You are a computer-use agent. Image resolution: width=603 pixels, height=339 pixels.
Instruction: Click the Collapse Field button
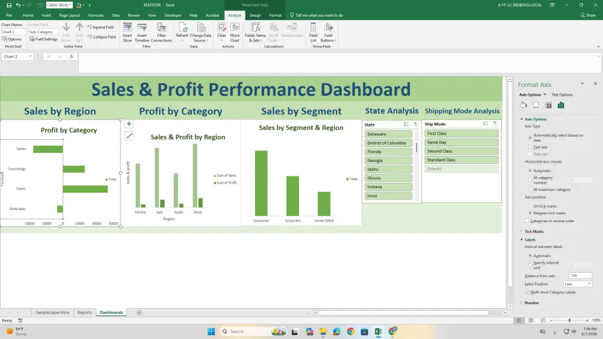coord(101,37)
